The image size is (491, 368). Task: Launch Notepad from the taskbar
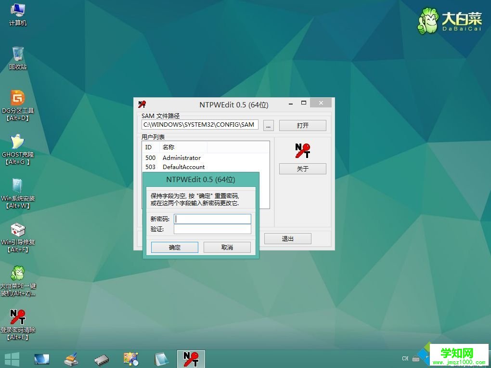[x=161, y=358]
